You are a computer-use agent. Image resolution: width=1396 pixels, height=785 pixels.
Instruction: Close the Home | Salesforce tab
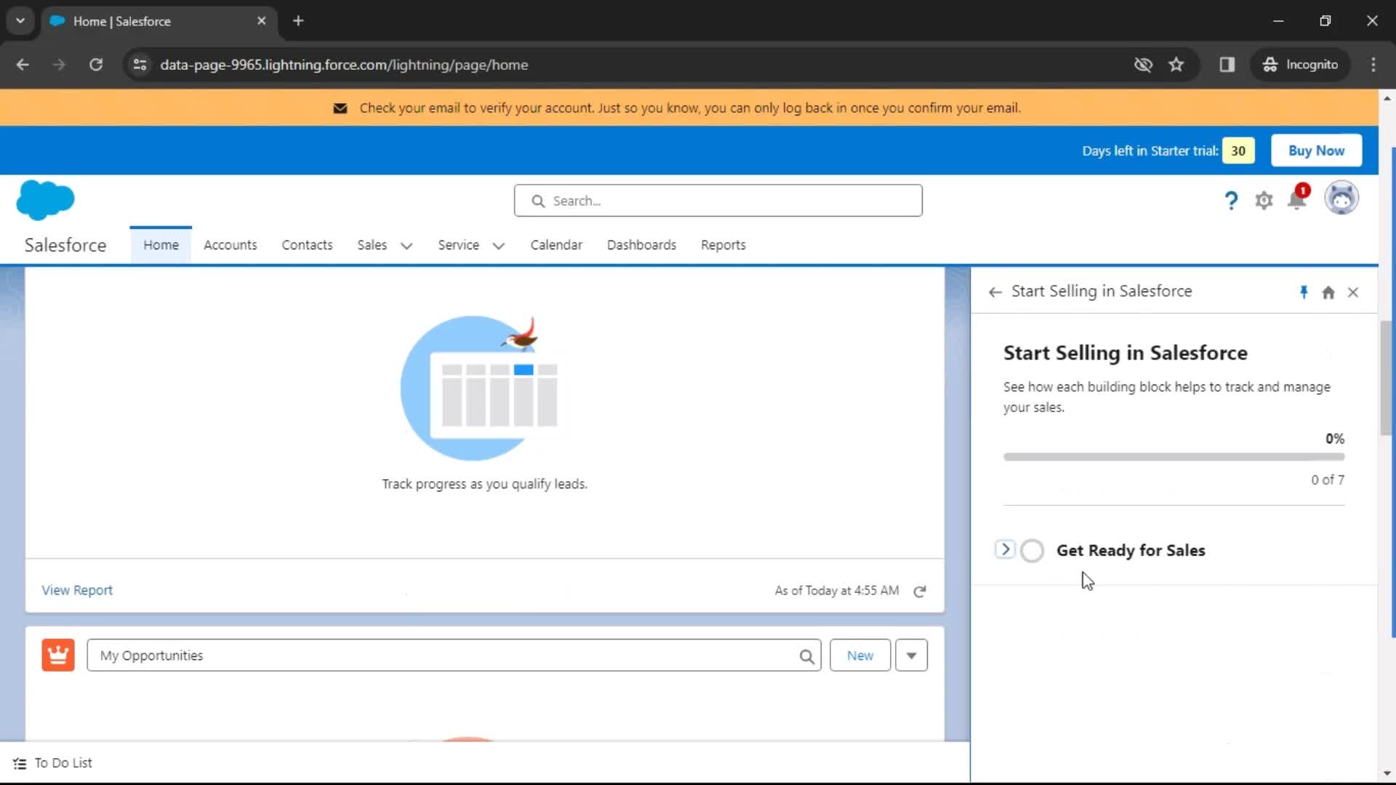(x=262, y=21)
